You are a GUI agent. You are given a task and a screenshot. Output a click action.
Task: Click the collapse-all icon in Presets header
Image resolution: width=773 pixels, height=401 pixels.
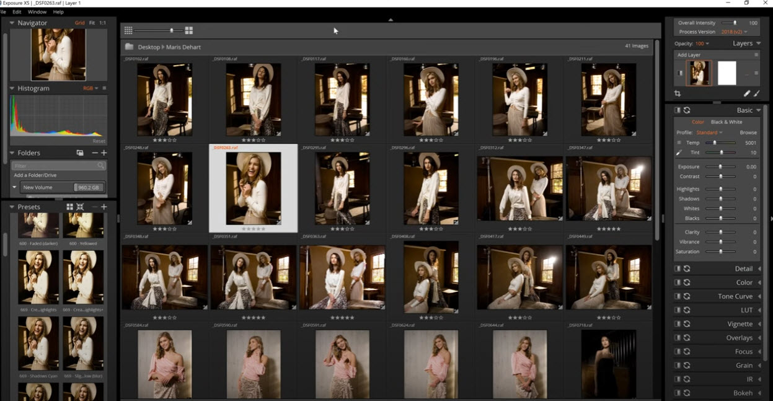point(80,207)
